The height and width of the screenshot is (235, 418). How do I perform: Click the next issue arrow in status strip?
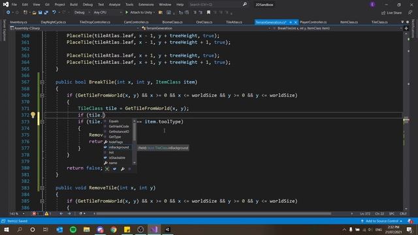tap(69, 213)
